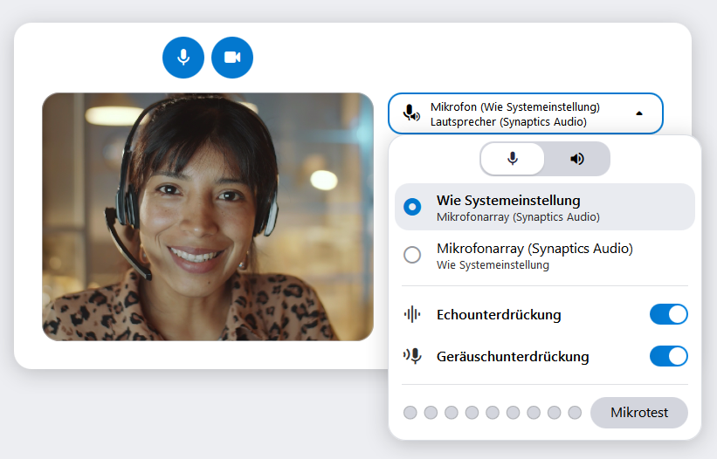
Task: Click the Echounterdrückung waveform icon
Action: pos(412,314)
